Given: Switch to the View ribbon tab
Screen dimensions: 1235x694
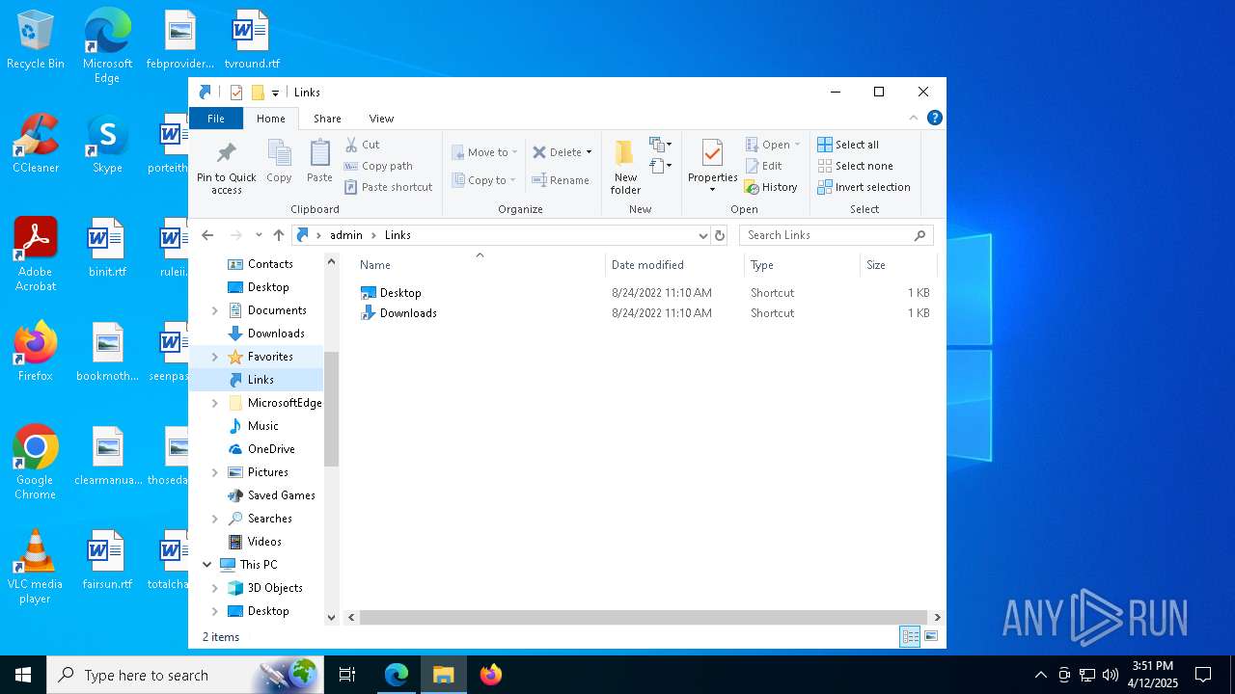Looking at the screenshot, I should (x=381, y=119).
